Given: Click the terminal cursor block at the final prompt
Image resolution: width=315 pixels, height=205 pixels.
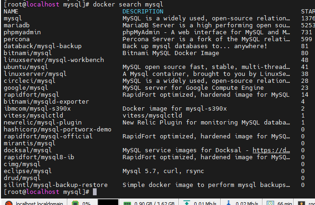Looking at the screenshot, I should 95,192.
